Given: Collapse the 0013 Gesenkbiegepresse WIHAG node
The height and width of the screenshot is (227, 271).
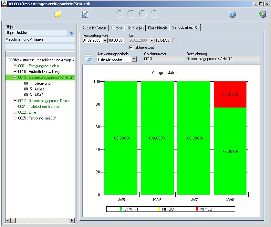Looking at the screenshot, I should tap(15, 77).
